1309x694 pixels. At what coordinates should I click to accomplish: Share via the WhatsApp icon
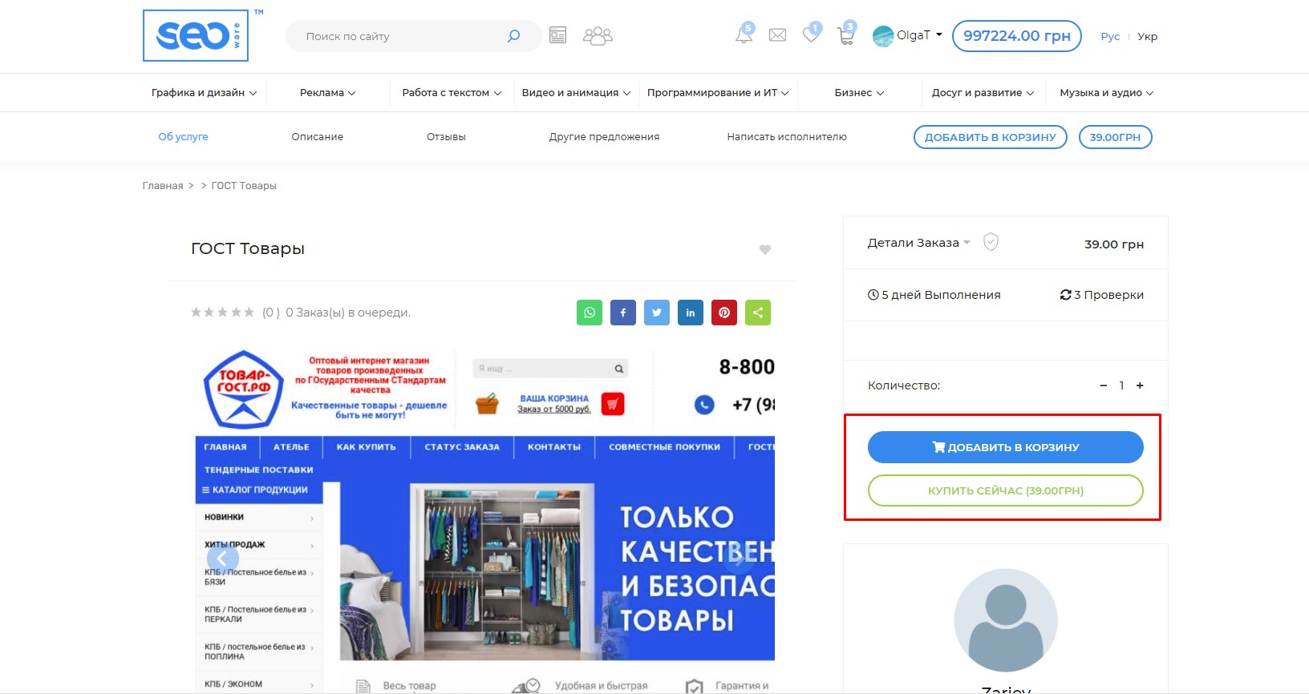click(x=590, y=313)
